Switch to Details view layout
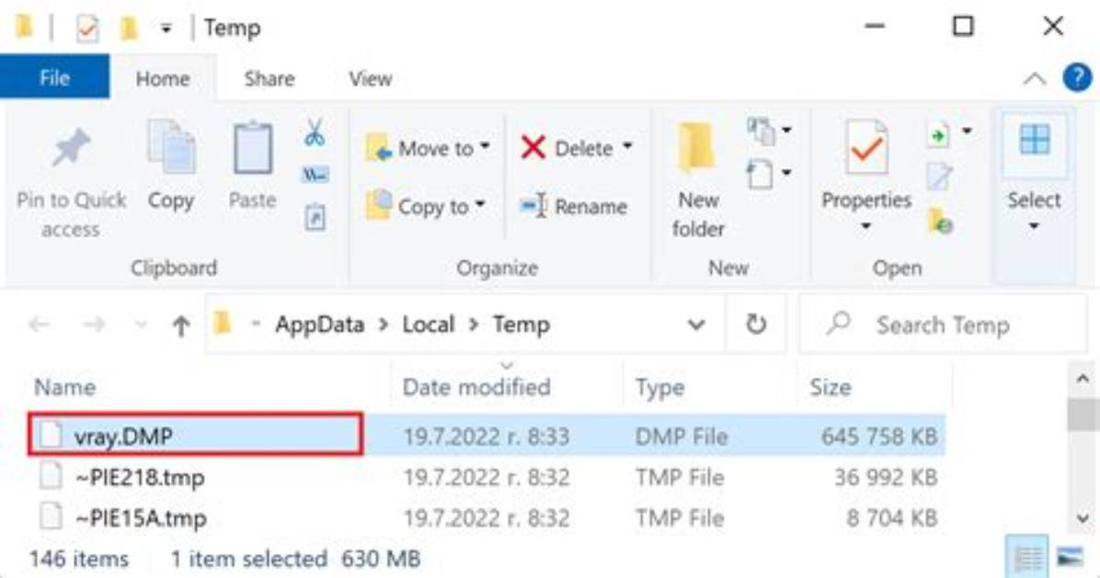Screen dimensions: 1100x578 [1027, 558]
